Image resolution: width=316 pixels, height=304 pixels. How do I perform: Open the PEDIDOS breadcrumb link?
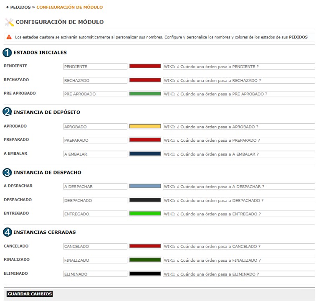[20, 7]
